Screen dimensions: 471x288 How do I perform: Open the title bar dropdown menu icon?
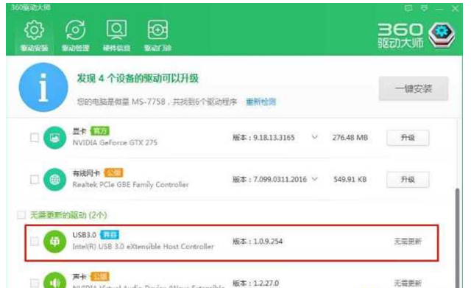[424, 8]
